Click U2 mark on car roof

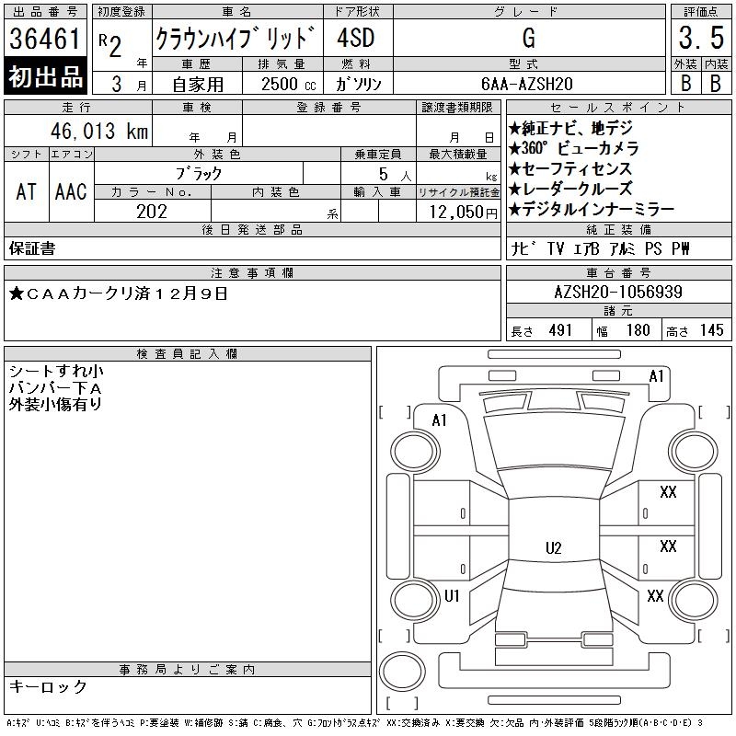pyautogui.click(x=554, y=548)
